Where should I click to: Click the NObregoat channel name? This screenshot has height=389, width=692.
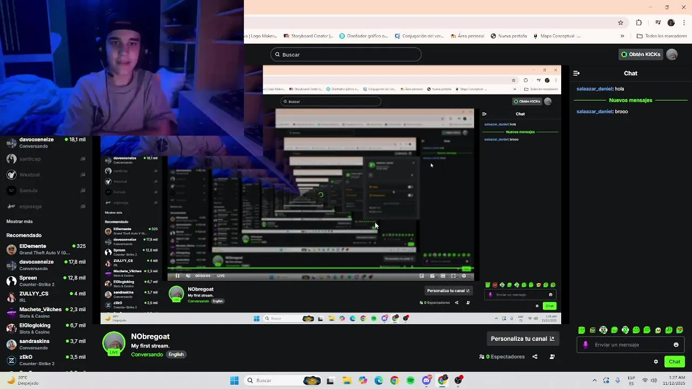pos(150,336)
